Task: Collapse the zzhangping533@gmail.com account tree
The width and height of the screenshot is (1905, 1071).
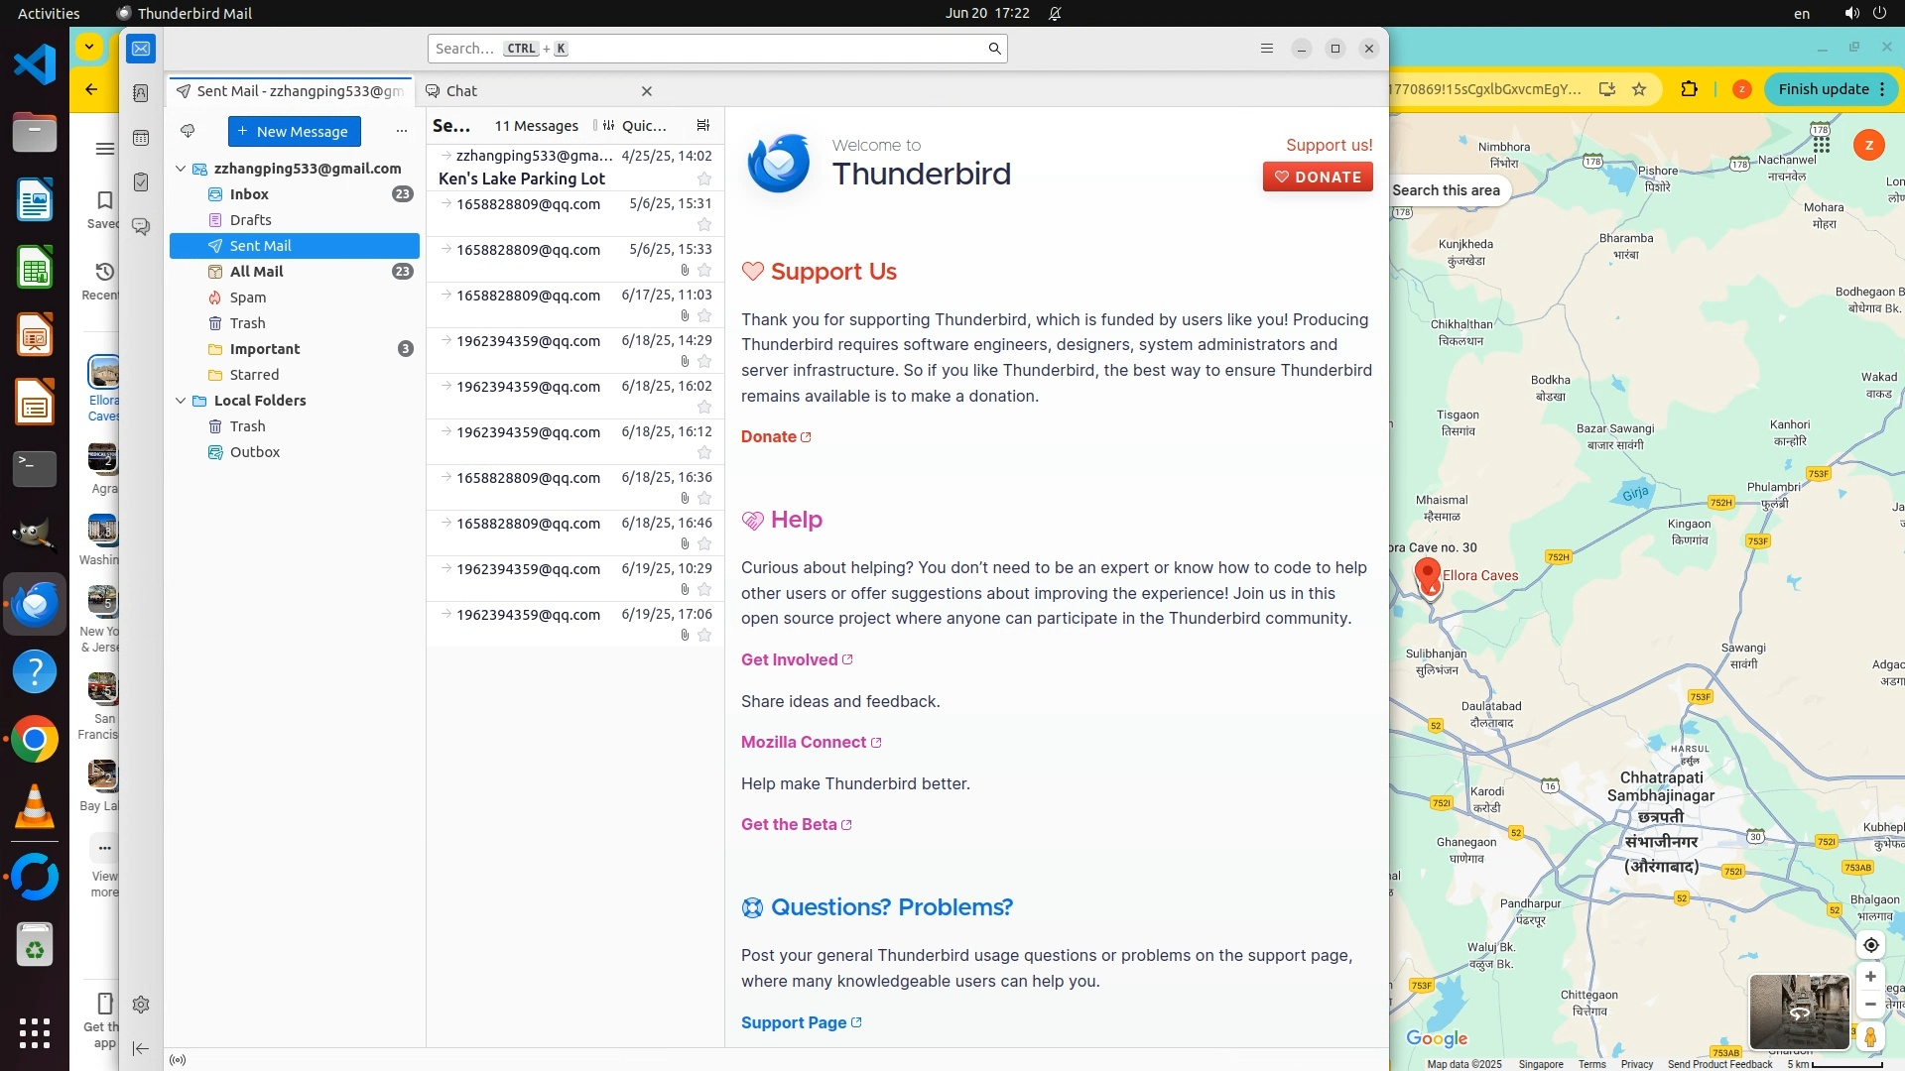Action: [181, 169]
